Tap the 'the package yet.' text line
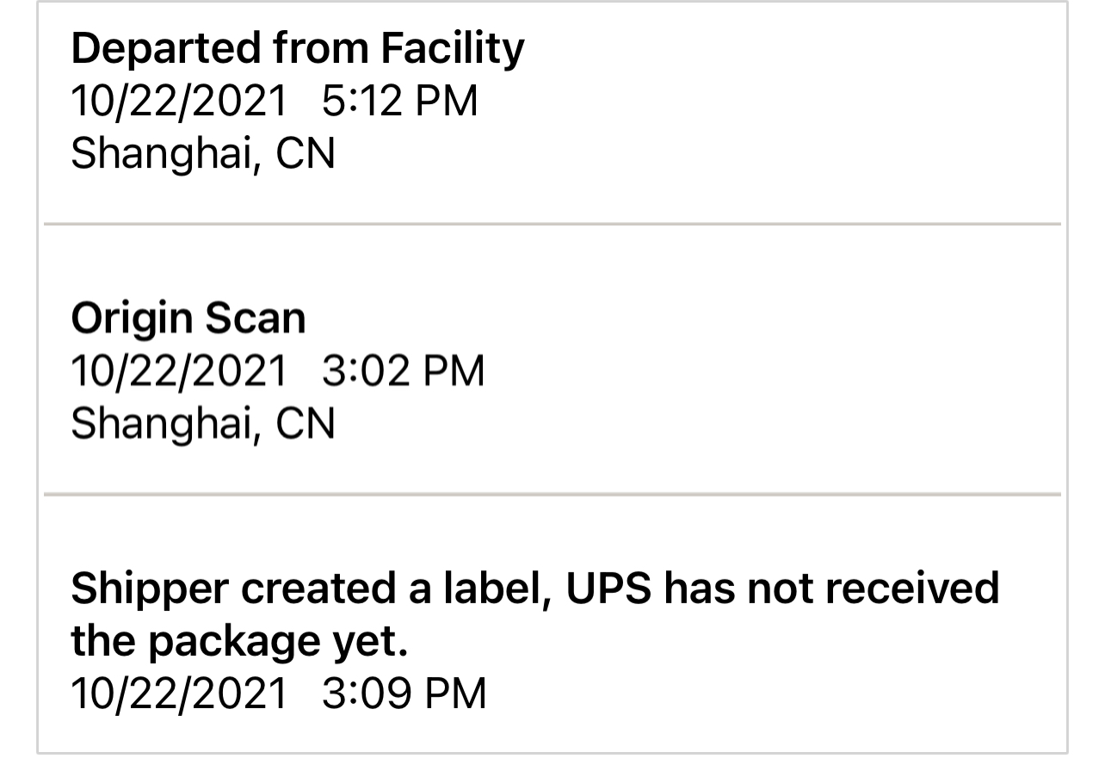 click(x=239, y=642)
